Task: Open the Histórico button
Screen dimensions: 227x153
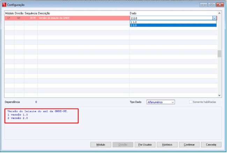Action: click(167, 145)
